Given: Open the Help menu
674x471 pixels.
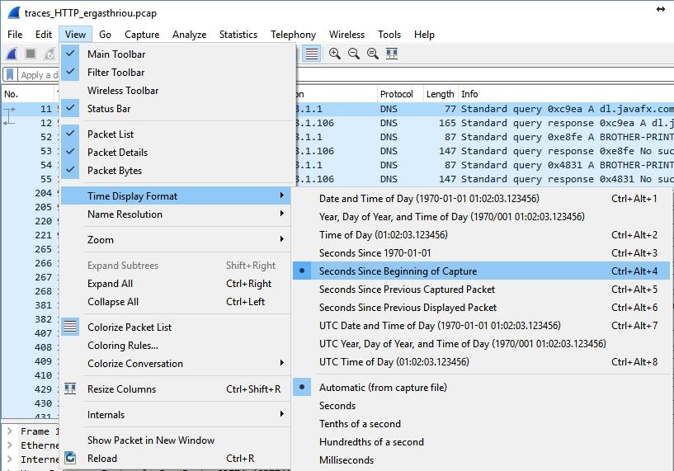Looking at the screenshot, I should (424, 35).
